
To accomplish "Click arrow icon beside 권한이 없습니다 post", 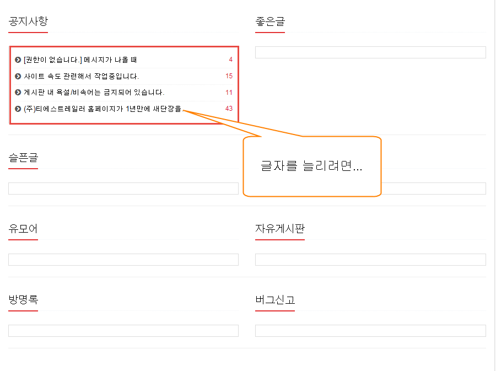I will (x=18, y=60).
